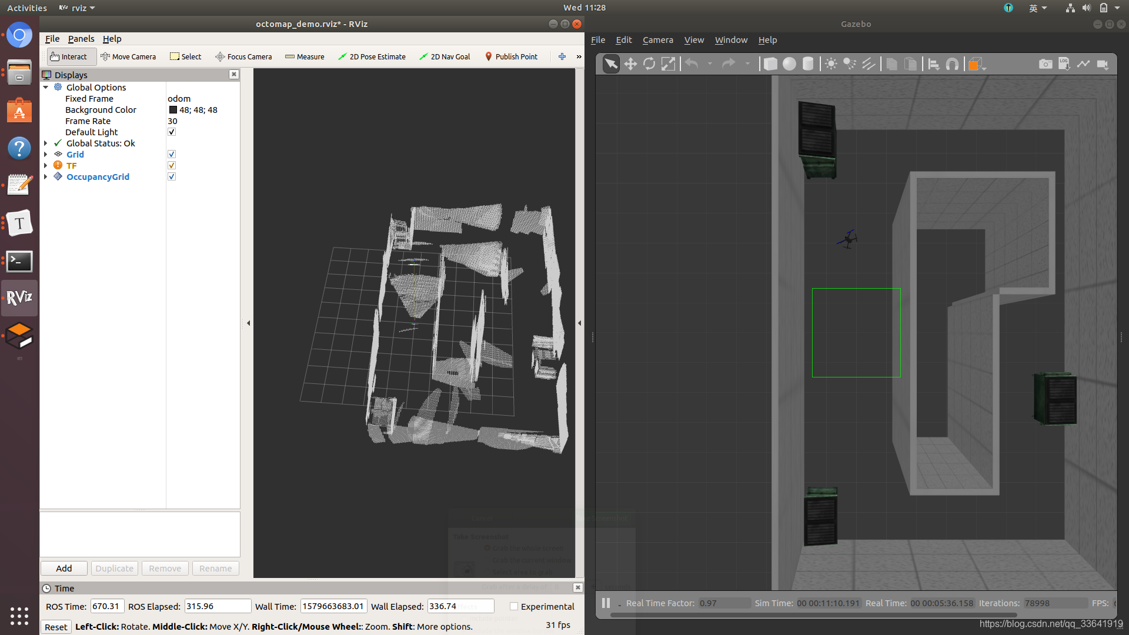This screenshot has width=1129, height=635.
Task: Expand the TF display node
Action: (x=46, y=166)
